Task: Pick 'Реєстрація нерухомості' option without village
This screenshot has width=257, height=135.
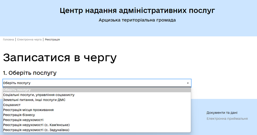Action: tap(97, 120)
